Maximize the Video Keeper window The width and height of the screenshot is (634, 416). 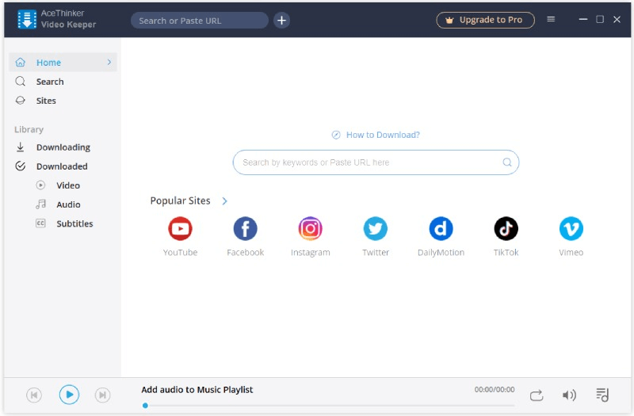click(600, 19)
